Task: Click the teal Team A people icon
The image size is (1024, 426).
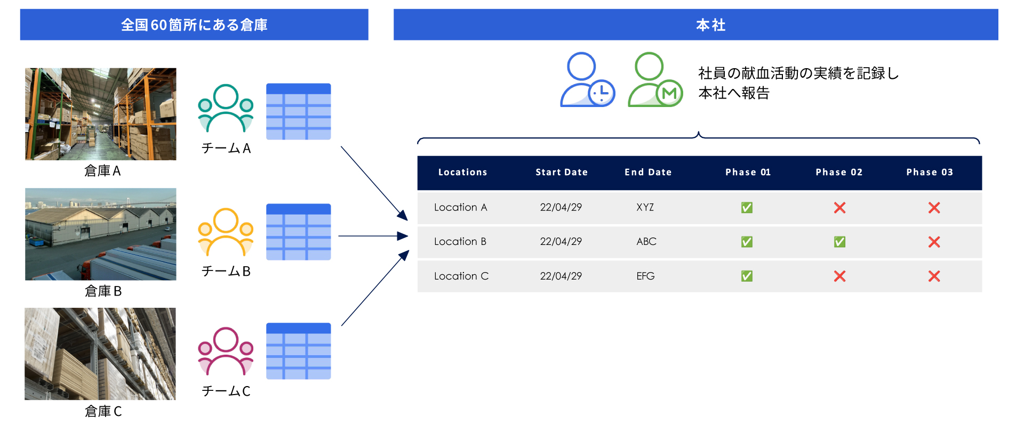Action: click(226, 108)
